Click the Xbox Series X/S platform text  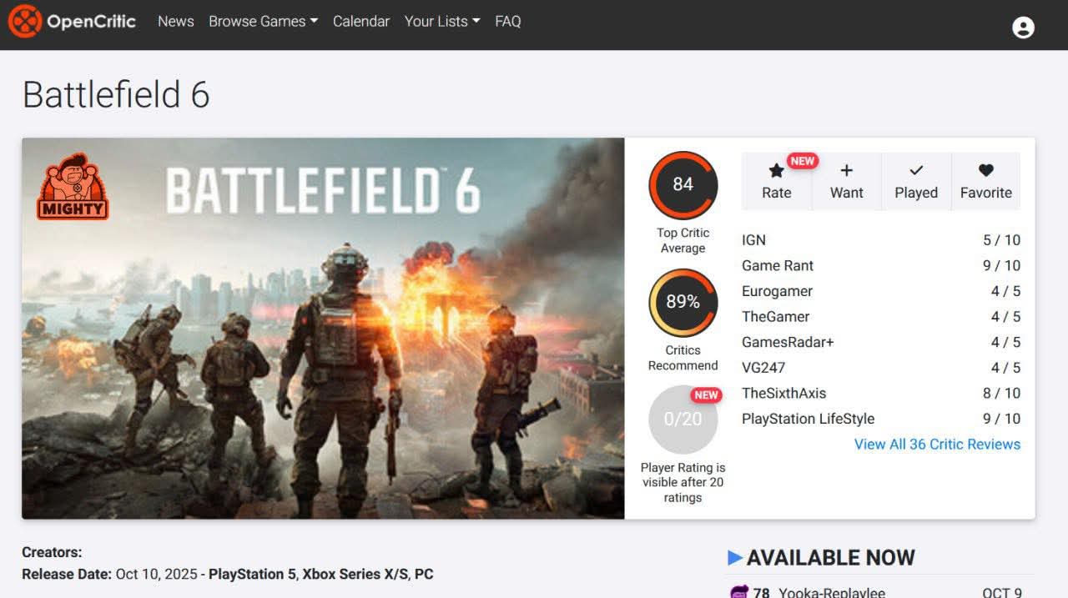point(355,575)
